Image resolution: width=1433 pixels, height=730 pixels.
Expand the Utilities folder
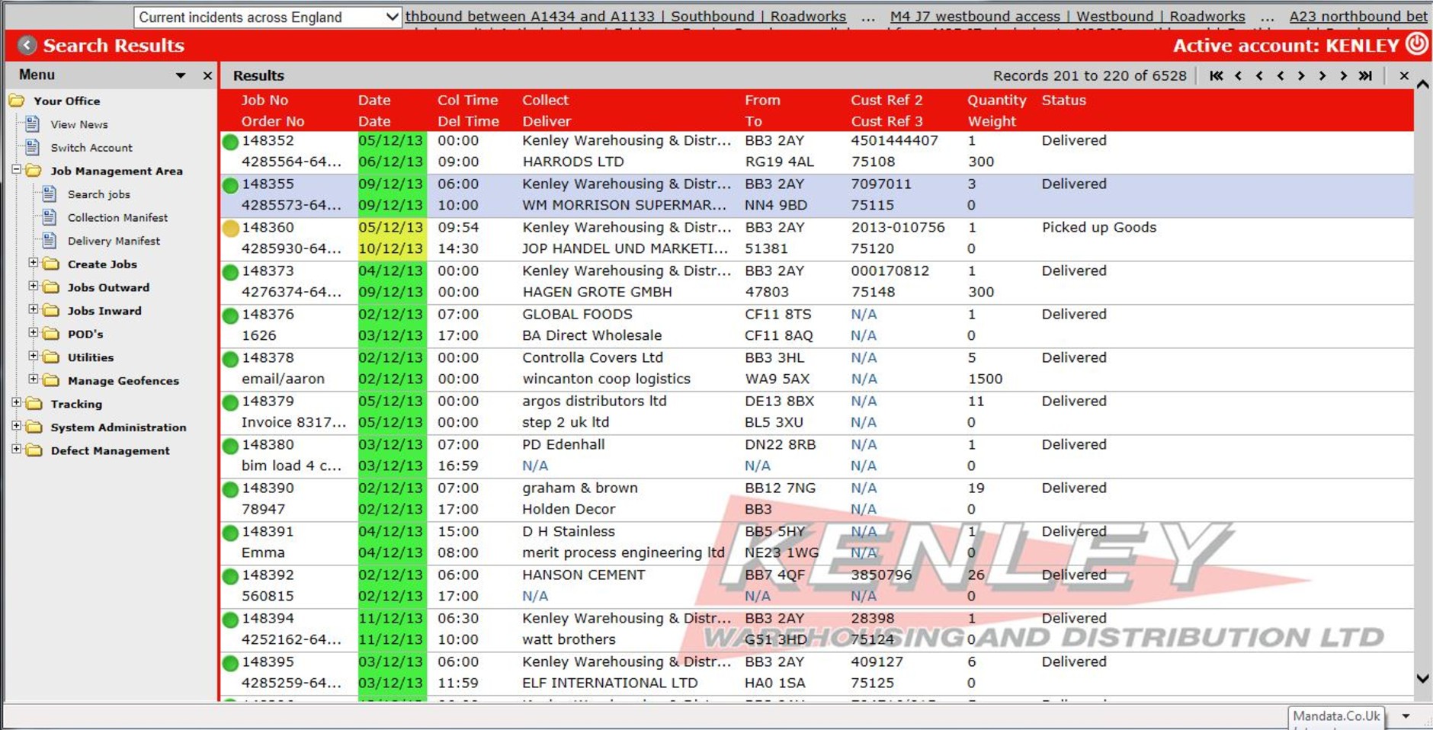click(x=34, y=356)
